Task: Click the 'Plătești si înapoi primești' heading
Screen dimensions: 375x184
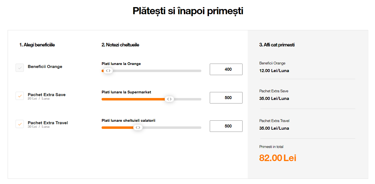Action: tap(188, 11)
